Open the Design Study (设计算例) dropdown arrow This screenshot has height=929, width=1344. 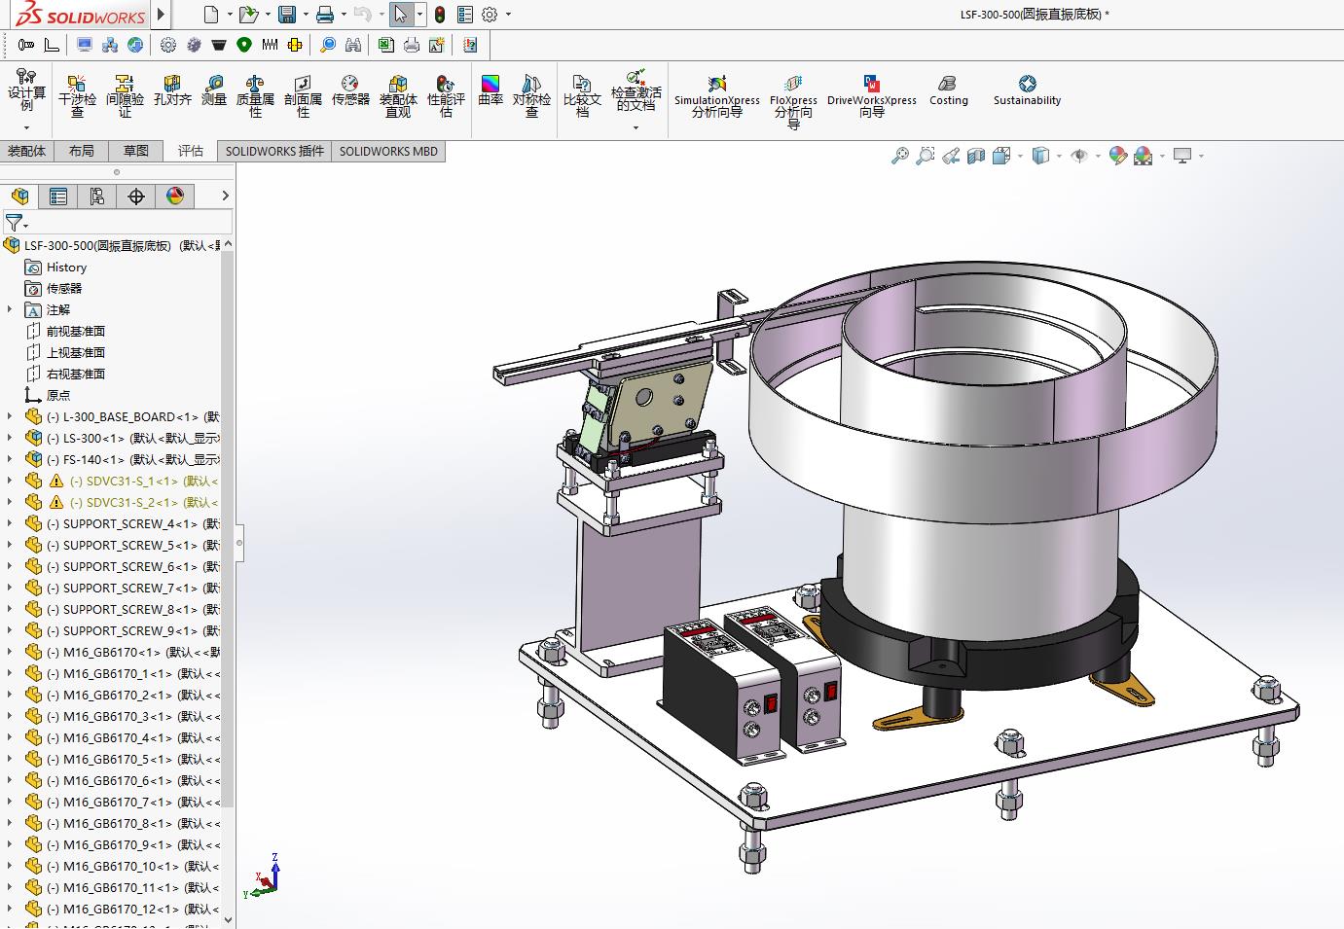coord(26,127)
